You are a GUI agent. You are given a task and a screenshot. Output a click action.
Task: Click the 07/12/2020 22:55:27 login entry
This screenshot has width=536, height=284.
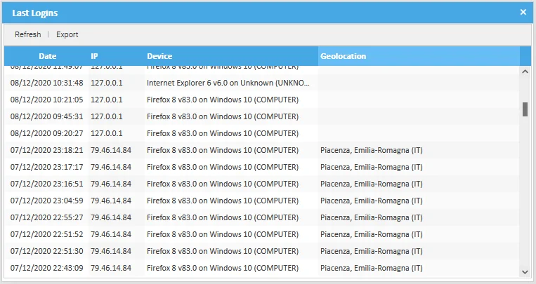click(x=46, y=217)
